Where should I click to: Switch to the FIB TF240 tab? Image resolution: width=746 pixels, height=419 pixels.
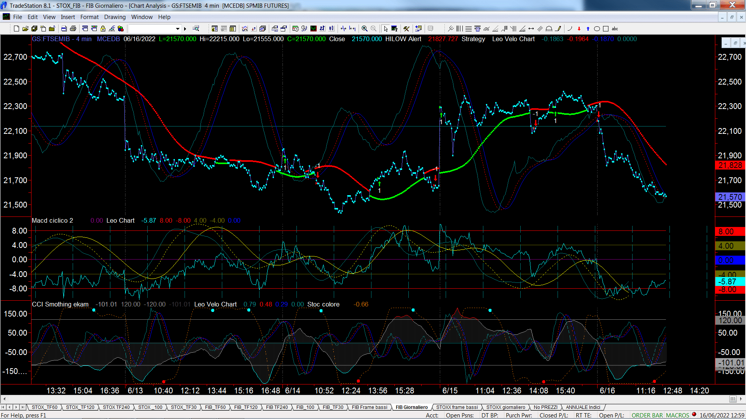277,407
